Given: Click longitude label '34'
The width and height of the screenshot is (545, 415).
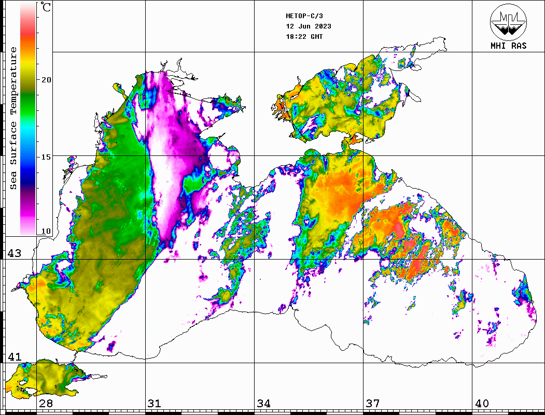Looking at the screenshot, I should [x=263, y=404].
